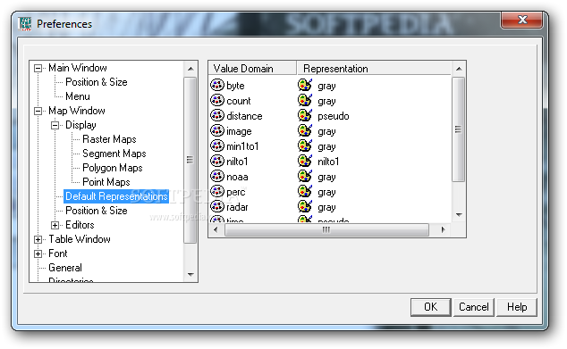This screenshot has width=567, height=349.
Task: Expand the Table Window tree node
Action: (x=38, y=239)
